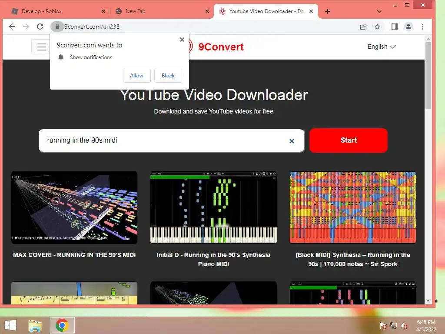The height and width of the screenshot is (334, 445).
Task: Open the Initial D Synthesia piano thumbnail
Action: [x=213, y=207]
